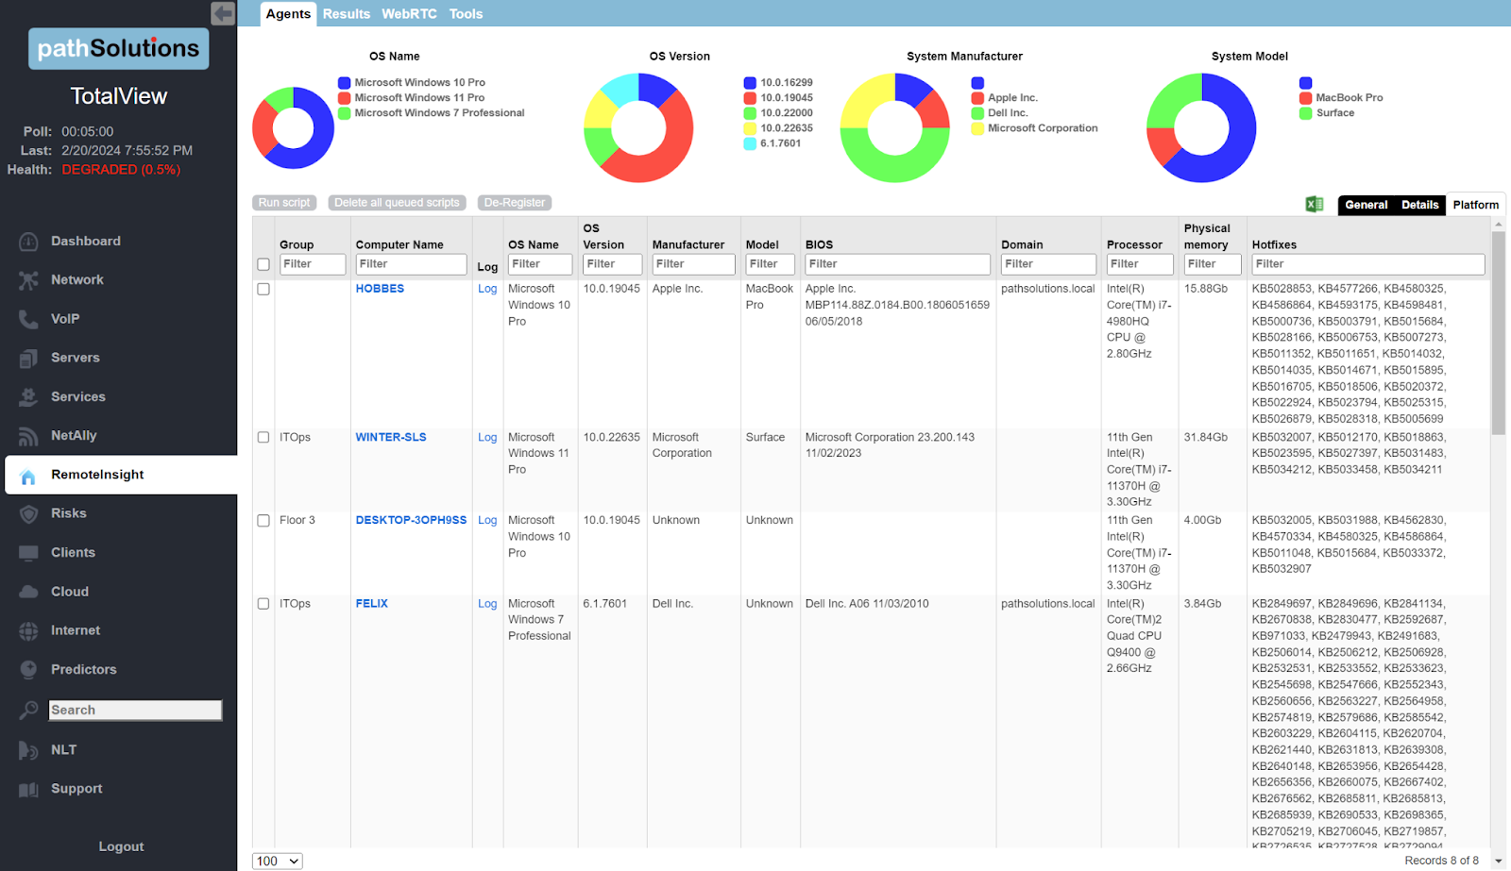Open the Risks section in sidebar
The image size is (1511, 871).
(67, 513)
